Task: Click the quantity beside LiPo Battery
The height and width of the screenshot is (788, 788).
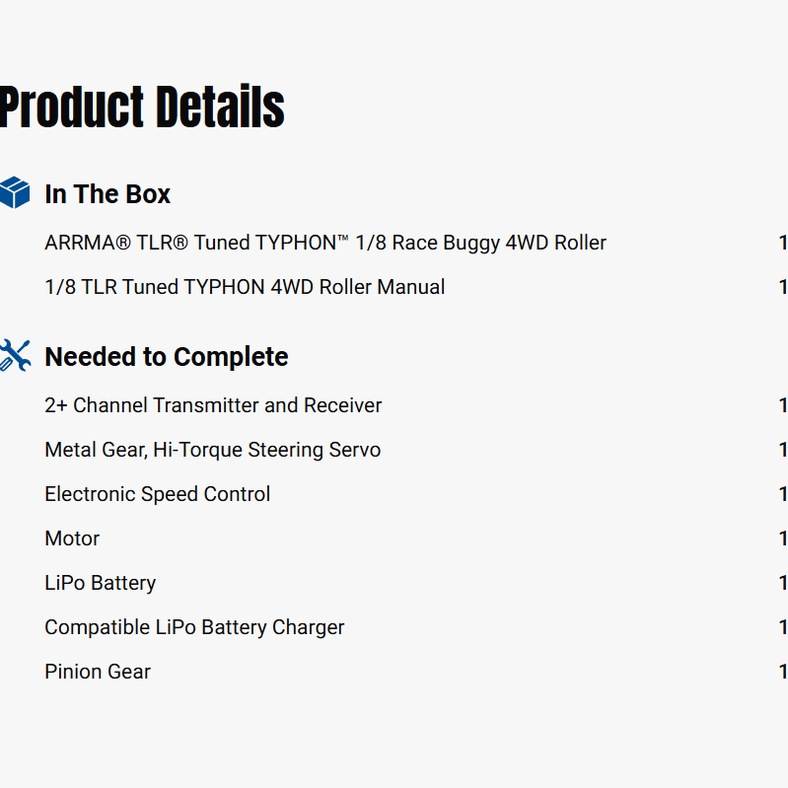Action: 782,583
